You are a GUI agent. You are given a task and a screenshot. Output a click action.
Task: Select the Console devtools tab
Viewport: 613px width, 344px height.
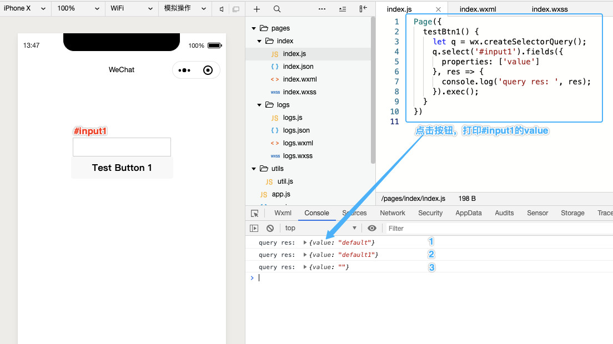[x=316, y=213]
